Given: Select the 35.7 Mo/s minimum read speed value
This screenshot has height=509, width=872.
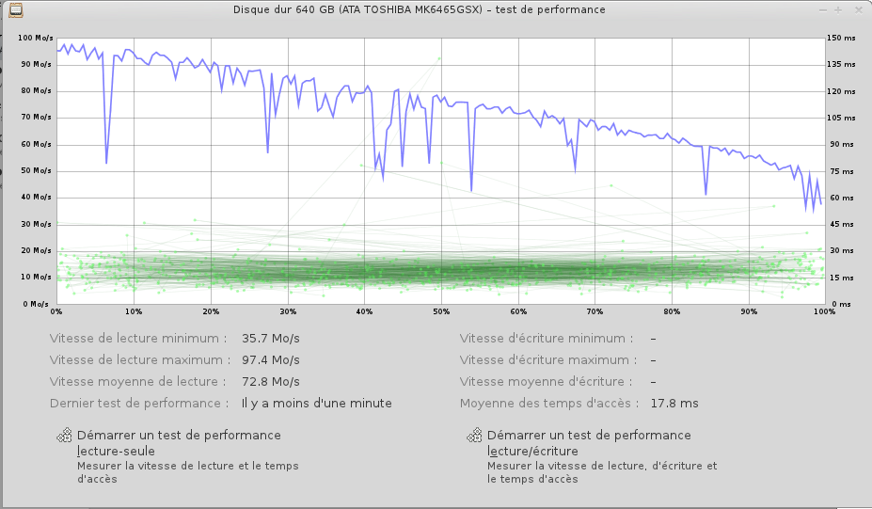Looking at the screenshot, I should click(x=270, y=338).
